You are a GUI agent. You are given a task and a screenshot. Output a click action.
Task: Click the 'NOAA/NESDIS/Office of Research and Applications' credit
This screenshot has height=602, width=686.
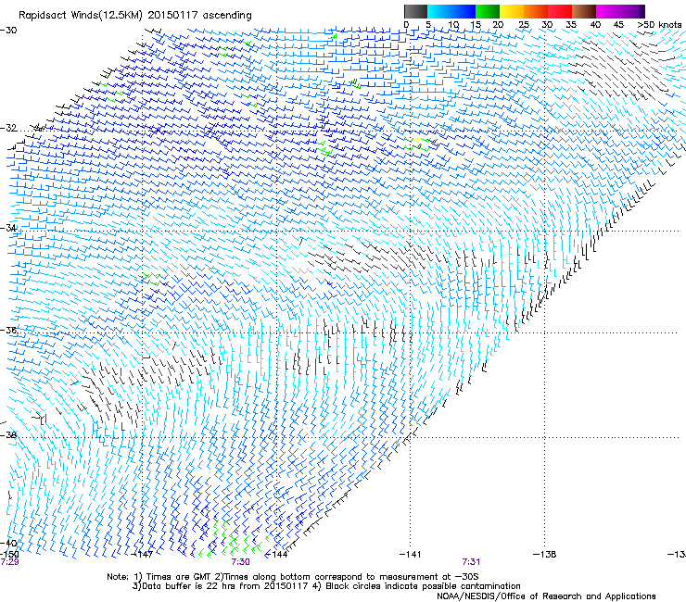point(546,596)
